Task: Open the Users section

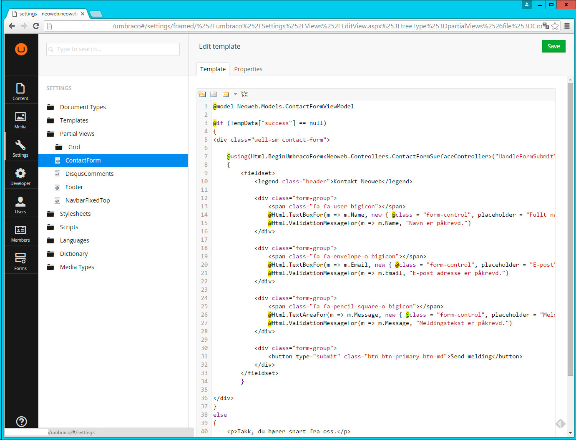Action: pyautogui.click(x=20, y=205)
